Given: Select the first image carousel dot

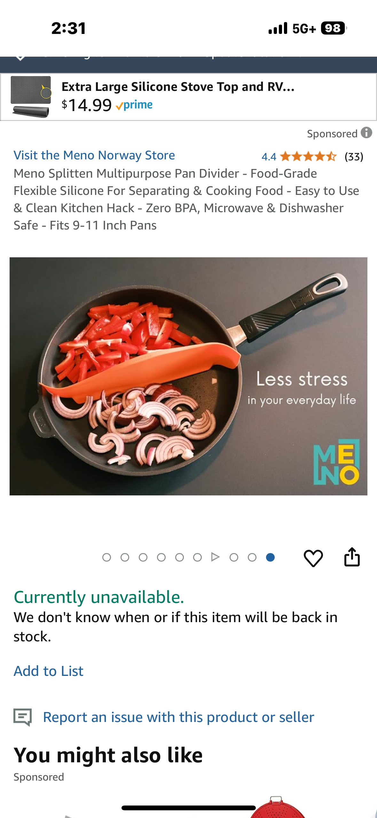Looking at the screenshot, I should point(106,557).
